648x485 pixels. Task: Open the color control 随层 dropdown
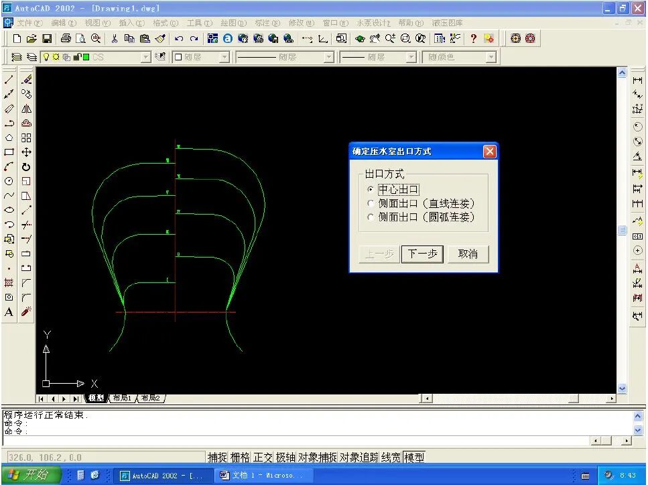(x=224, y=57)
